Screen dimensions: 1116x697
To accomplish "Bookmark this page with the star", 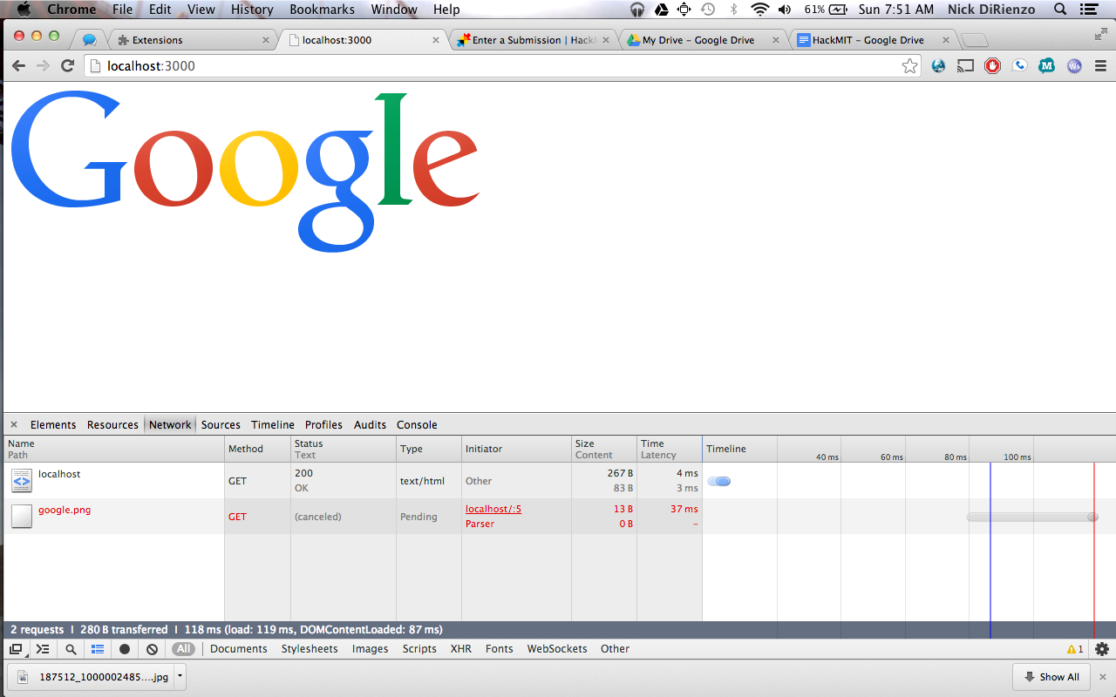I will click(909, 66).
